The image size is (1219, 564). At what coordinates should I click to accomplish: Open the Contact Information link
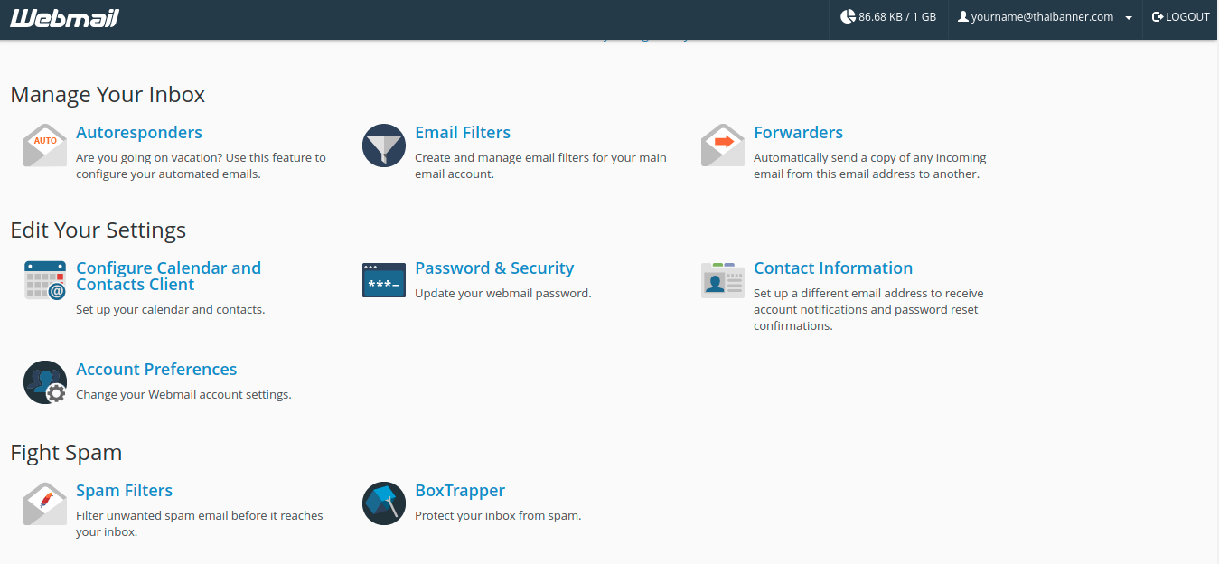pyautogui.click(x=833, y=268)
